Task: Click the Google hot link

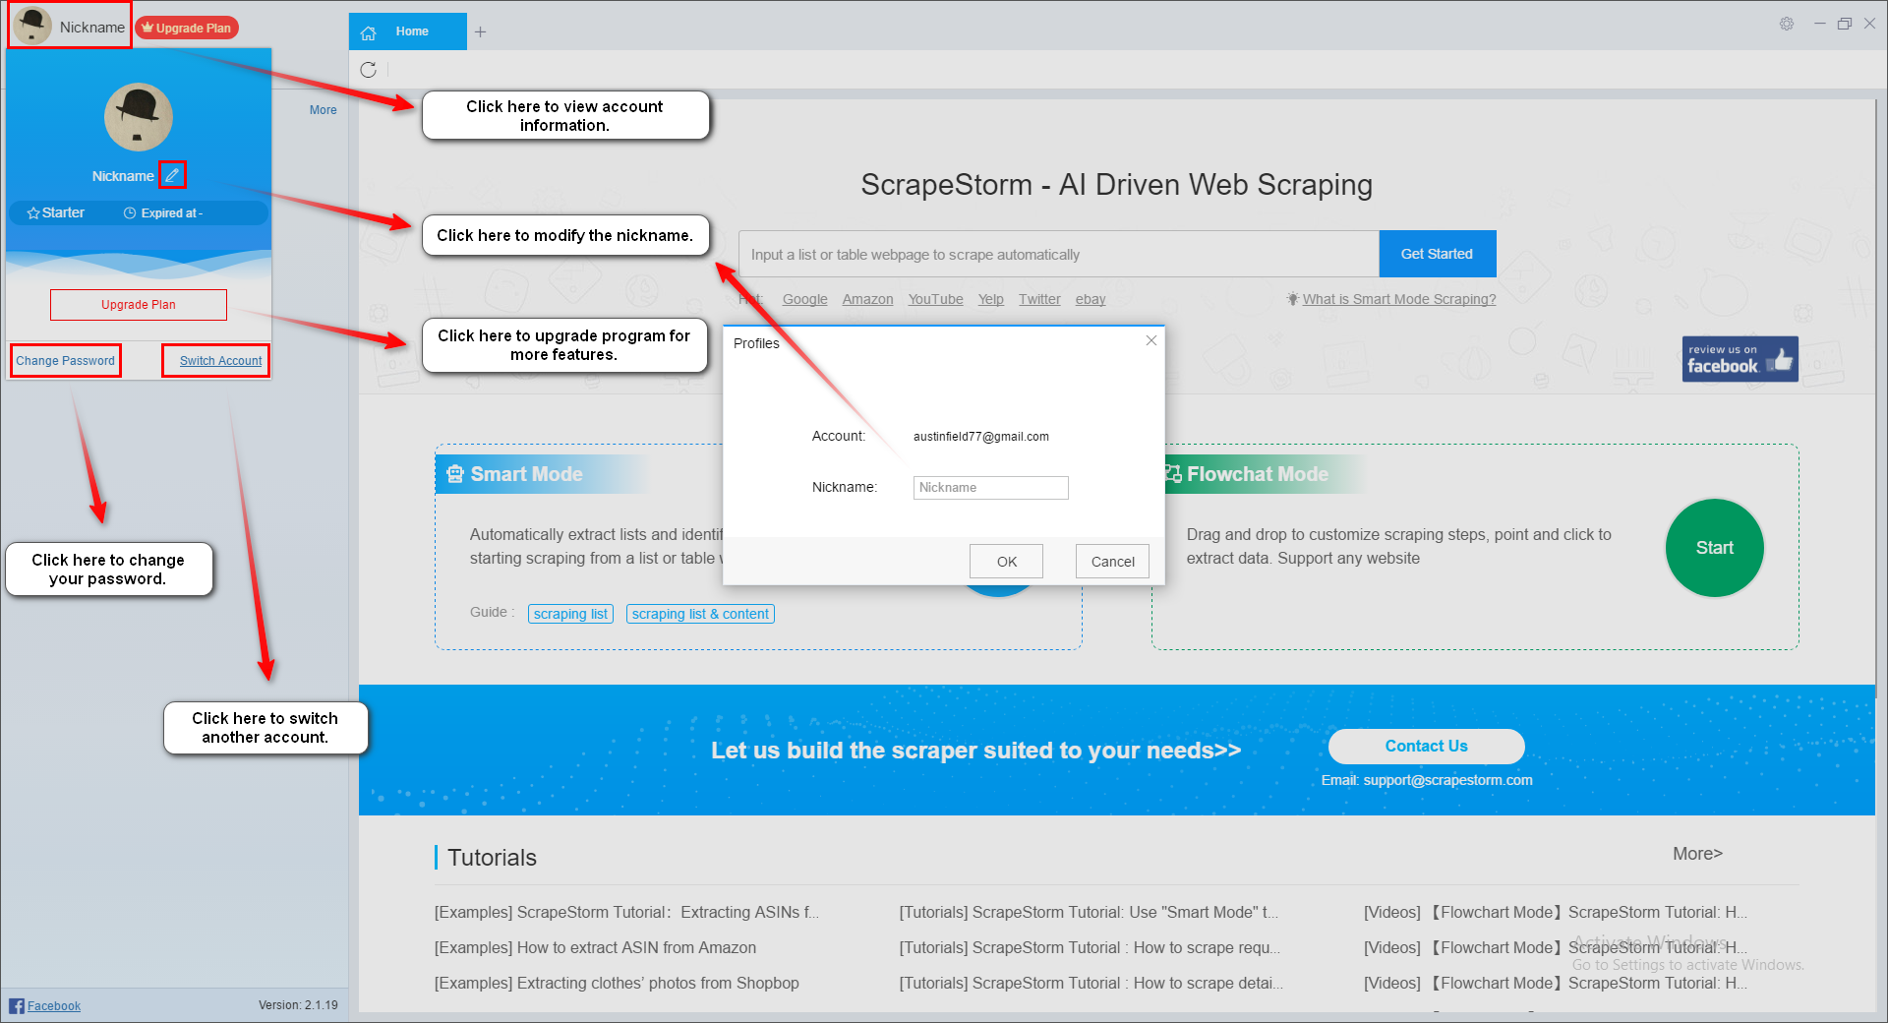Action: tap(804, 299)
